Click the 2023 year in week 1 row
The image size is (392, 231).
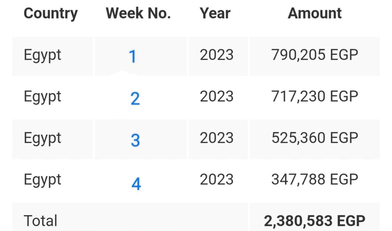tap(217, 55)
